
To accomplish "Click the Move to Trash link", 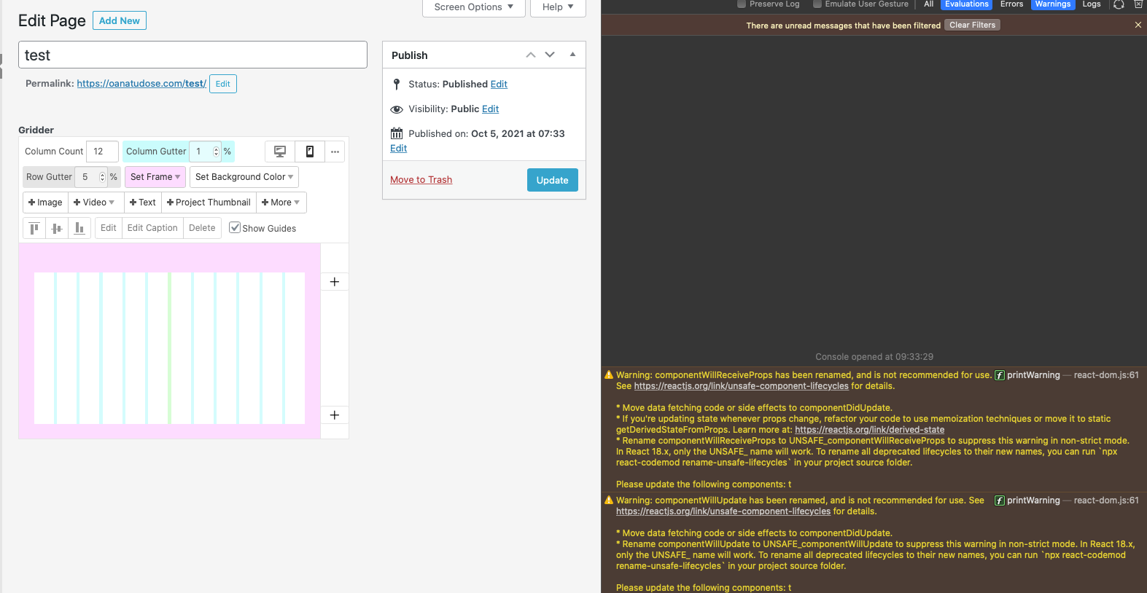I will point(421,180).
